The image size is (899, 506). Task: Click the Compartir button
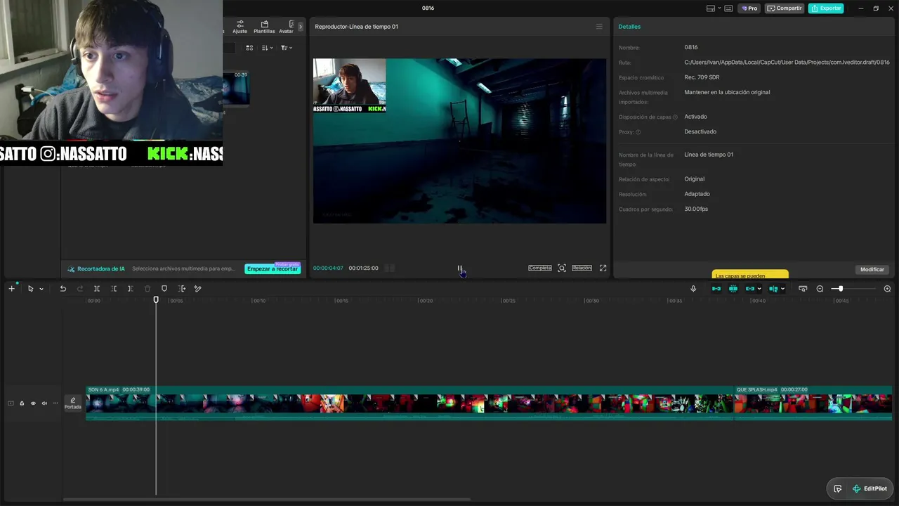click(x=785, y=8)
